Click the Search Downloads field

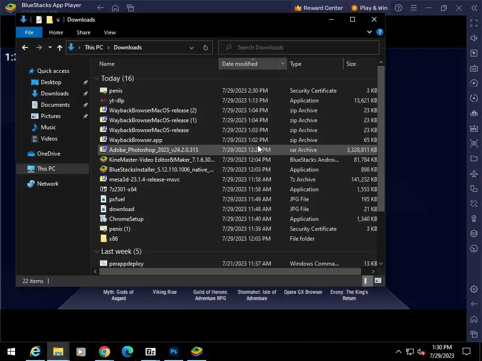point(299,47)
